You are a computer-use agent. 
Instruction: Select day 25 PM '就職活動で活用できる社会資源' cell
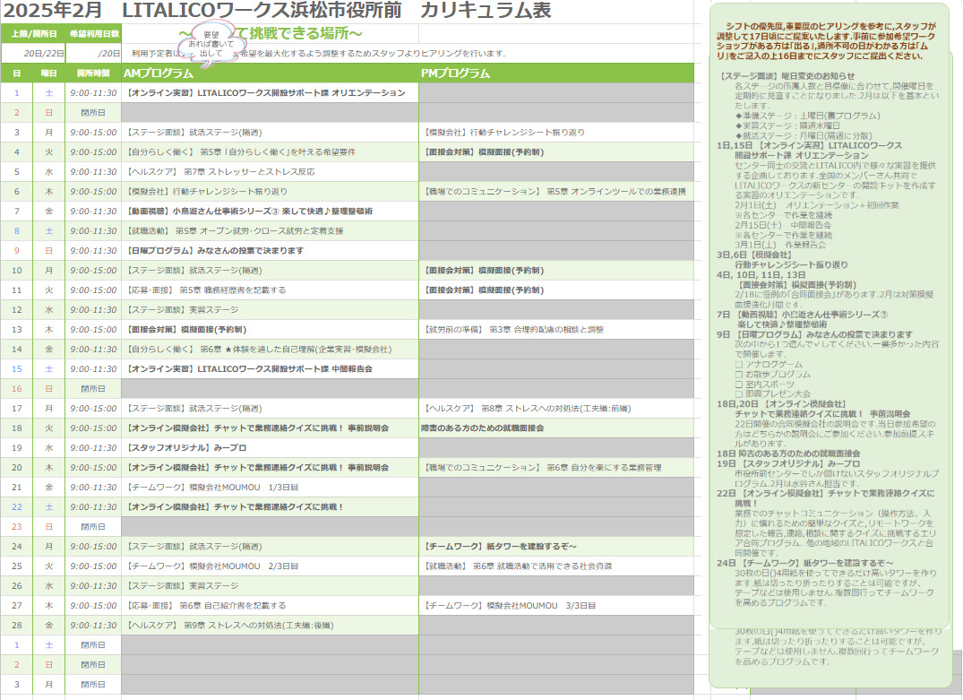pyautogui.click(x=556, y=566)
